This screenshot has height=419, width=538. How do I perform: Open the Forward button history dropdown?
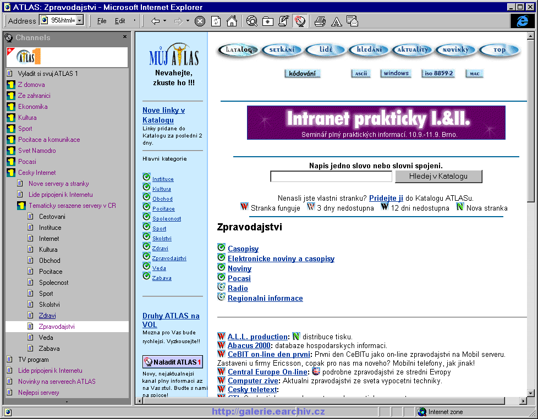188,21
